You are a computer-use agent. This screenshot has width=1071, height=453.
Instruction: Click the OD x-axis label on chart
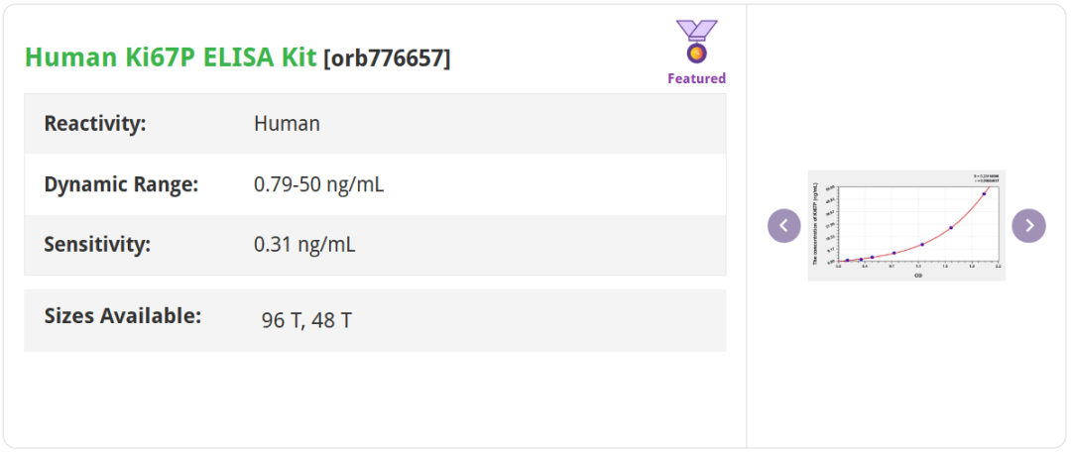[918, 275]
